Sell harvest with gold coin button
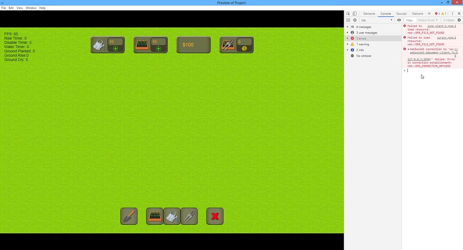This screenshot has height=250, width=463. point(244,48)
